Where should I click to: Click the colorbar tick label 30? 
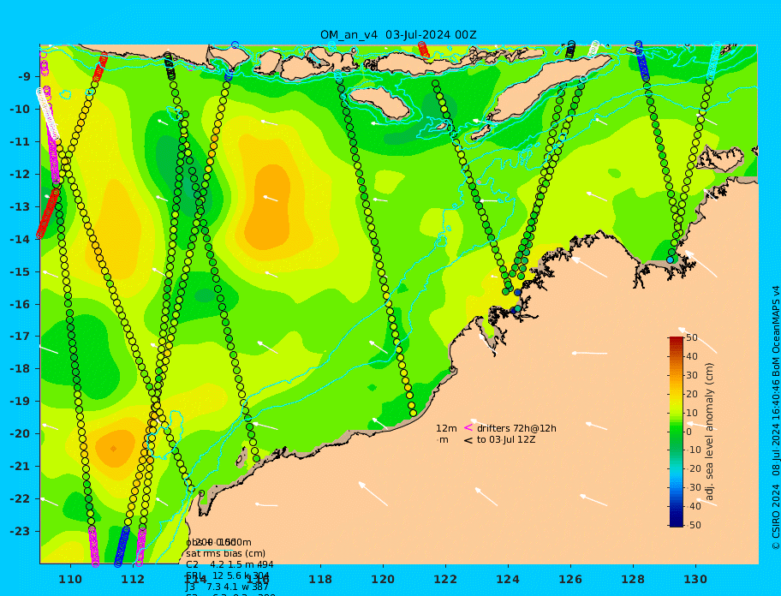coord(692,375)
